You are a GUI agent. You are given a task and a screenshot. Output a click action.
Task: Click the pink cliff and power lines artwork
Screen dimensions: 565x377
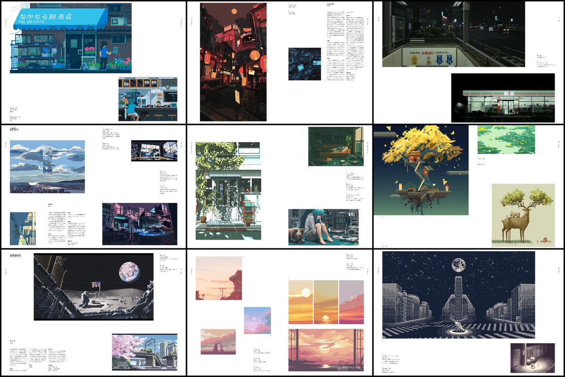219,278
